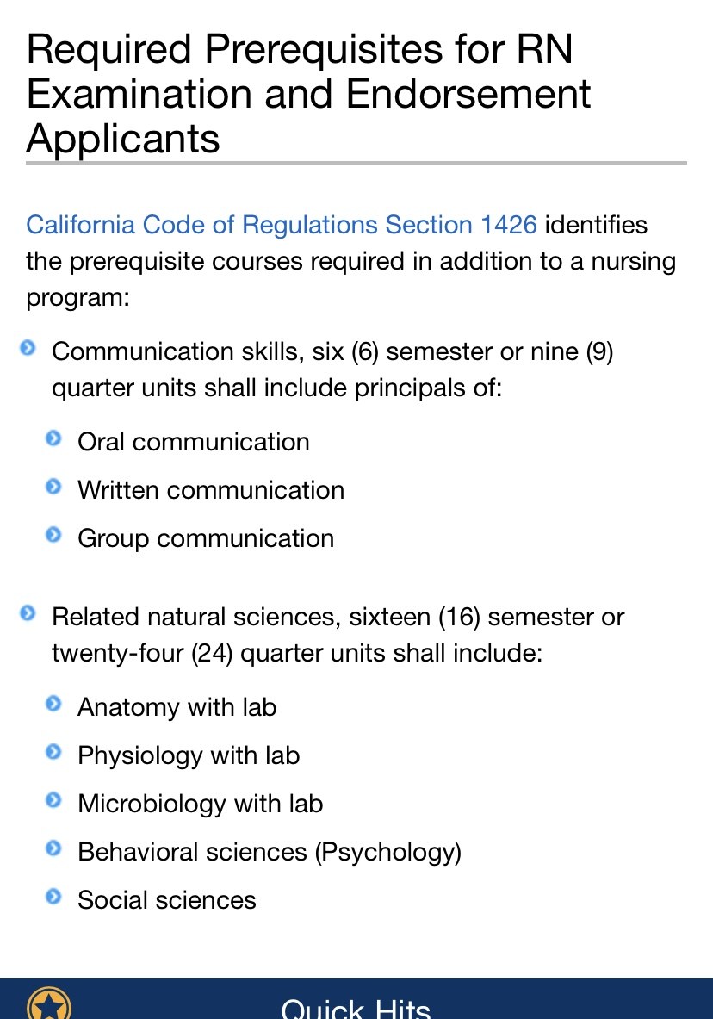Click bullet icon beside Oral communication

(54, 438)
